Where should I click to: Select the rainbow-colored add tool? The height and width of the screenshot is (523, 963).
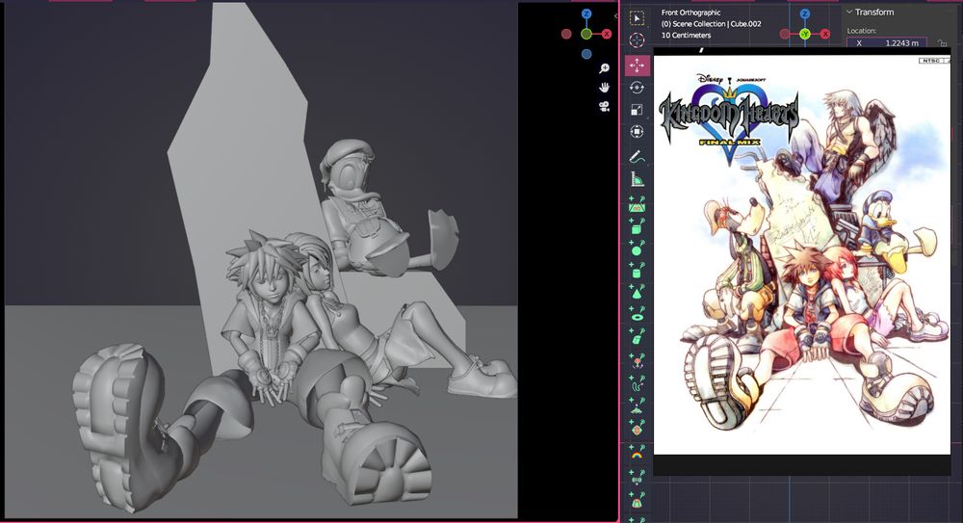(637, 453)
